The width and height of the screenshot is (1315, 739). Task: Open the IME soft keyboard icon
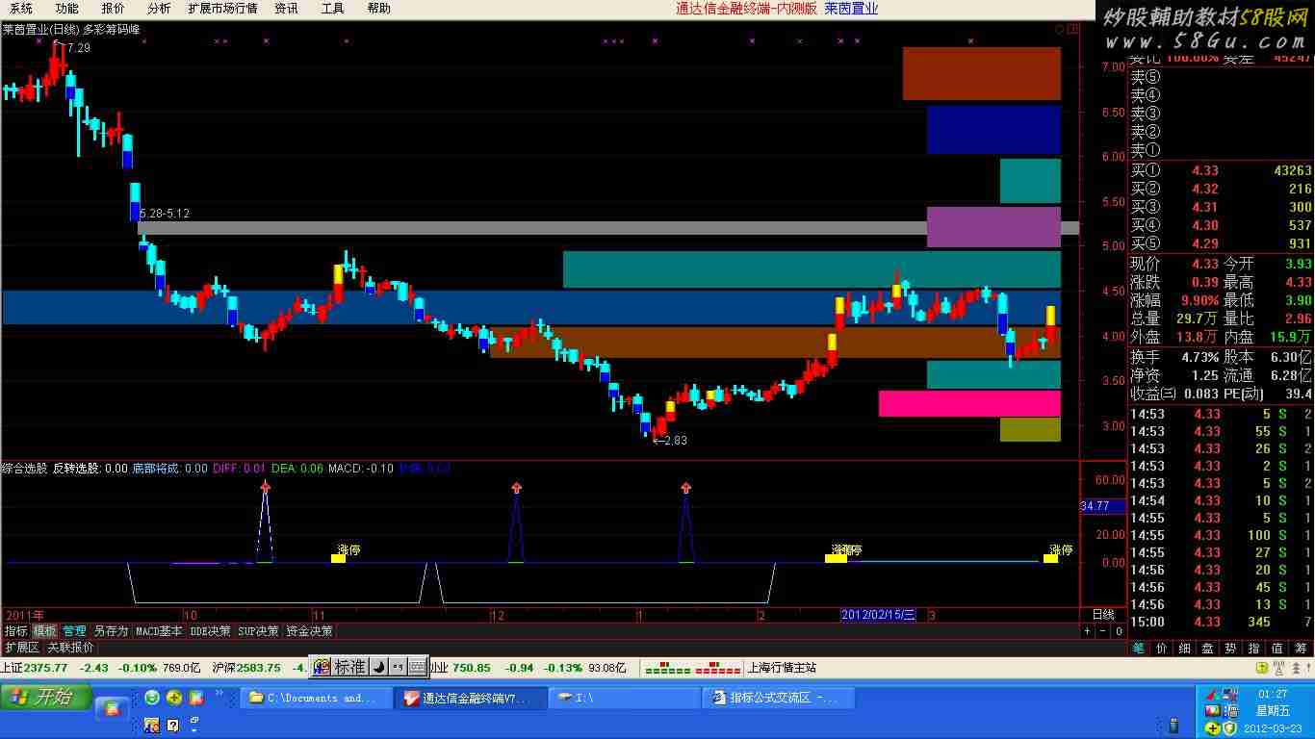417,666
